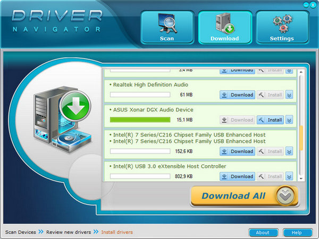Screen dimensions: 319x239
Task: Select "Intel(R) USB 3.0 eXtensible Host Controller" text
Action: coord(170,166)
